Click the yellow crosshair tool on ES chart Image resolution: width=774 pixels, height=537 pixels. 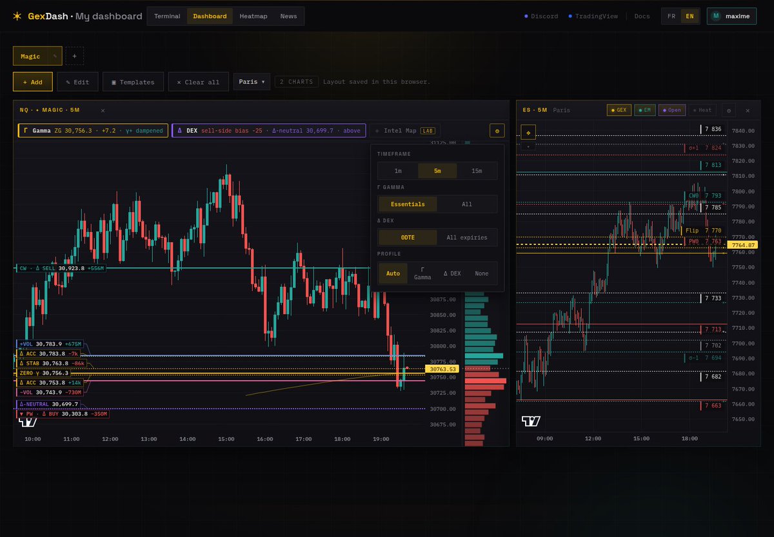[x=528, y=132]
